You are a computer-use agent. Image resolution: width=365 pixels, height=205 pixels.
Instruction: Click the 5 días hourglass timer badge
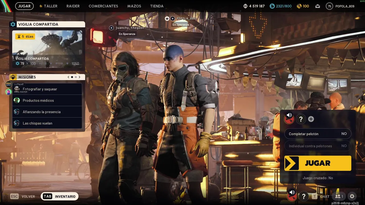click(x=25, y=36)
